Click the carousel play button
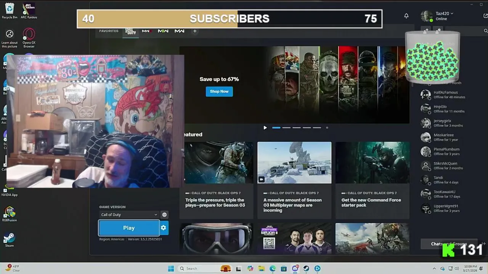This screenshot has height=274, width=488. (265, 128)
